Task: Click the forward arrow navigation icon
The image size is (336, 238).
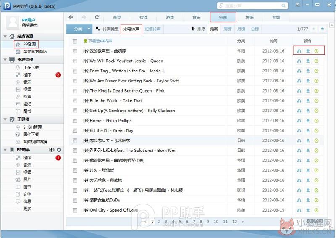Action: [84, 17]
